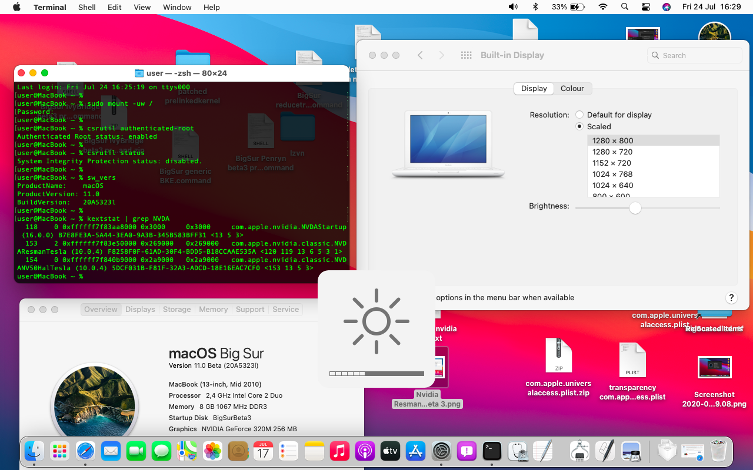Open Finder from the Dock
Viewport: 753px width, 470px height.
pos(34,451)
